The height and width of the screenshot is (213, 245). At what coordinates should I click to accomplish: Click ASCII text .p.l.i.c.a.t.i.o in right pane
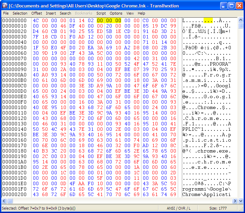coord(207,140)
